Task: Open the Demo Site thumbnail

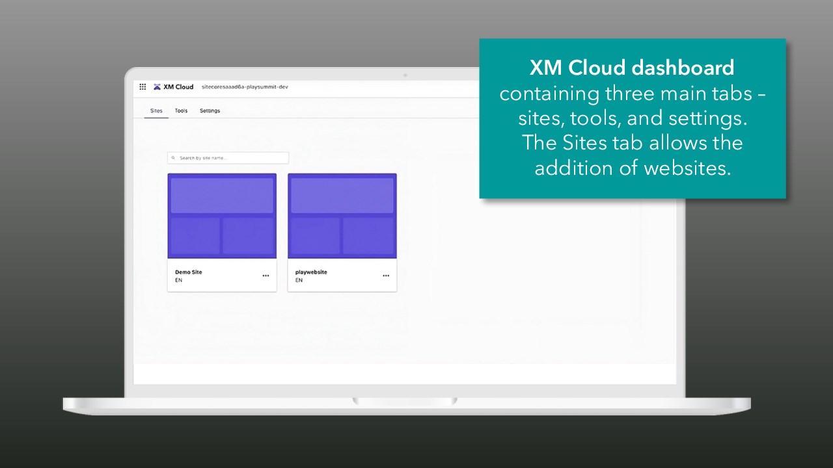Action: (x=222, y=216)
